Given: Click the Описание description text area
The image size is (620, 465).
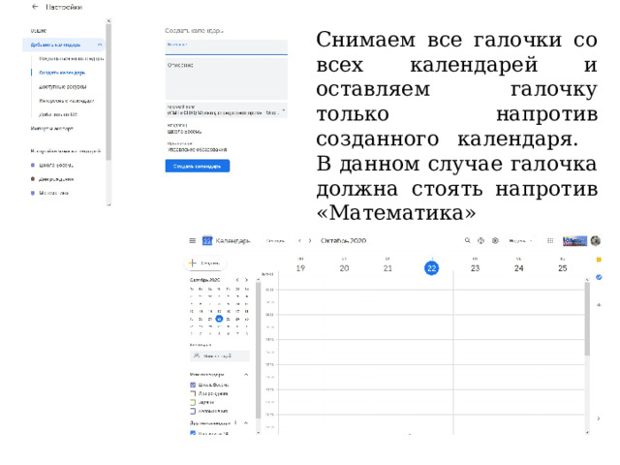Looking at the screenshot, I should coord(226,79).
